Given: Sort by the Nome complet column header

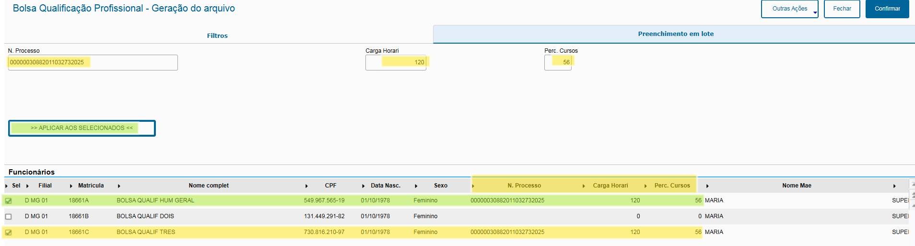Looking at the screenshot, I should [209, 186].
